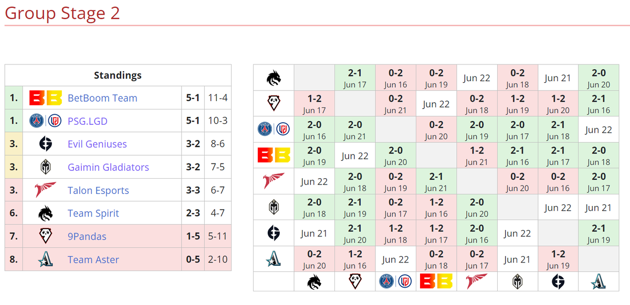Click the BetBoom logo in crosstable footer row
Viewport: 630px width, 305px height.
(436, 282)
